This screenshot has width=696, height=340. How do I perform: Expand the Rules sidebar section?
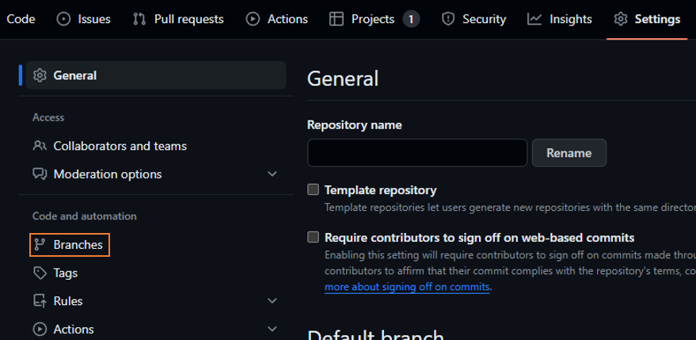point(272,301)
